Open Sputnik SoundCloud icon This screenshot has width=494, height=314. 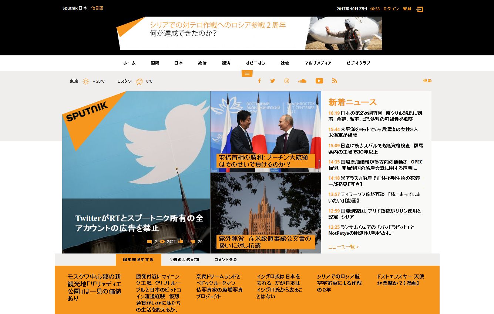click(x=302, y=81)
